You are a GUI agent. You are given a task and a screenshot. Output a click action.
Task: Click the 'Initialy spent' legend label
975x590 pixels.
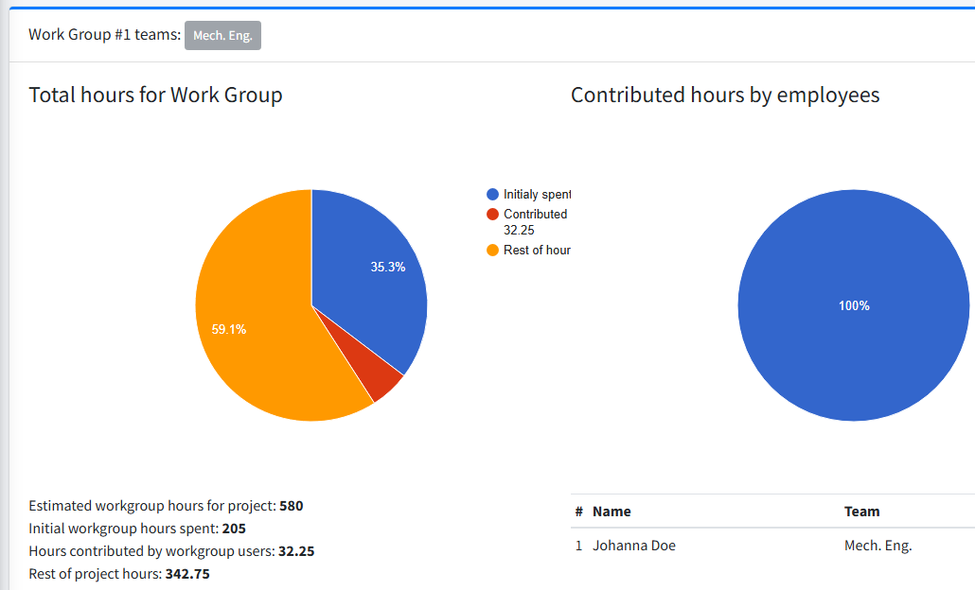(x=537, y=194)
